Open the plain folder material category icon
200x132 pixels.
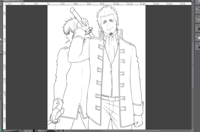click(198, 9)
